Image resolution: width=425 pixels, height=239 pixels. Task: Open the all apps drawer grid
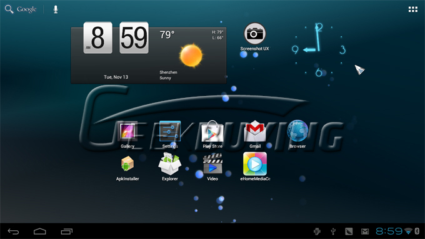click(x=412, y=9)
